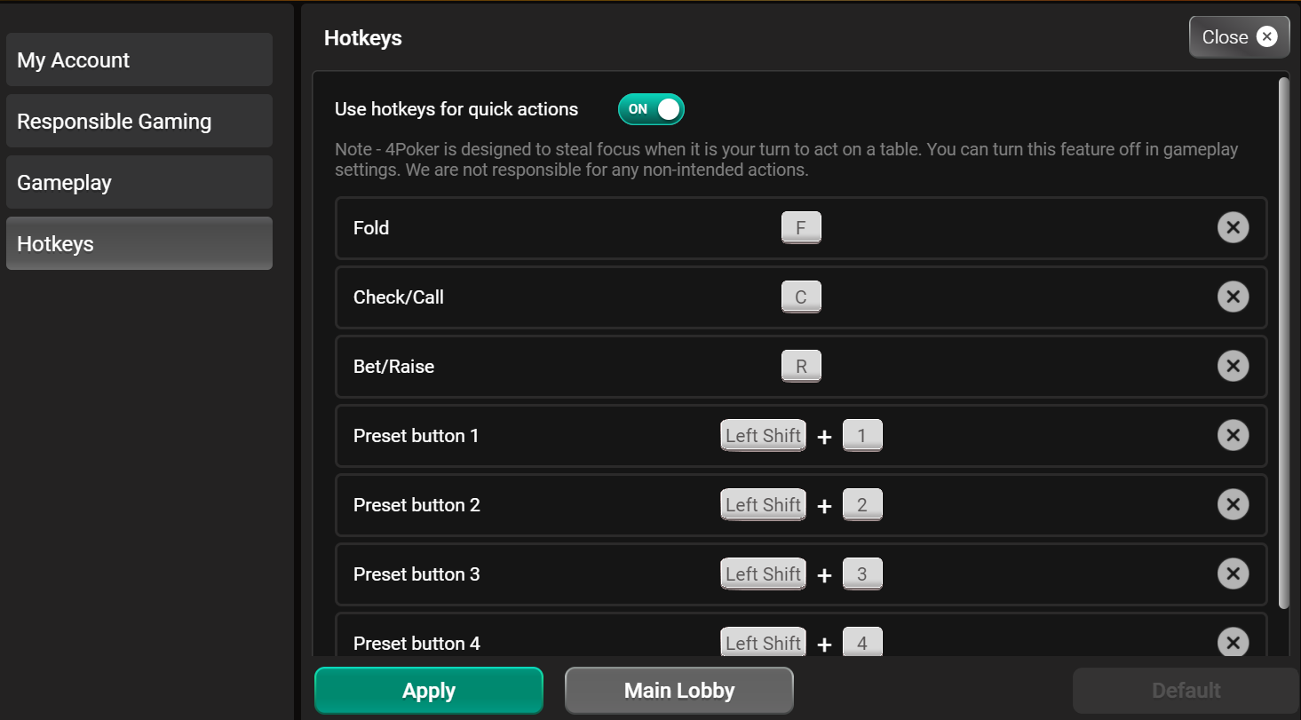This screenshot has width=1301, height=720.
Task: Open the My Account settings section
Action: (139, 59)
